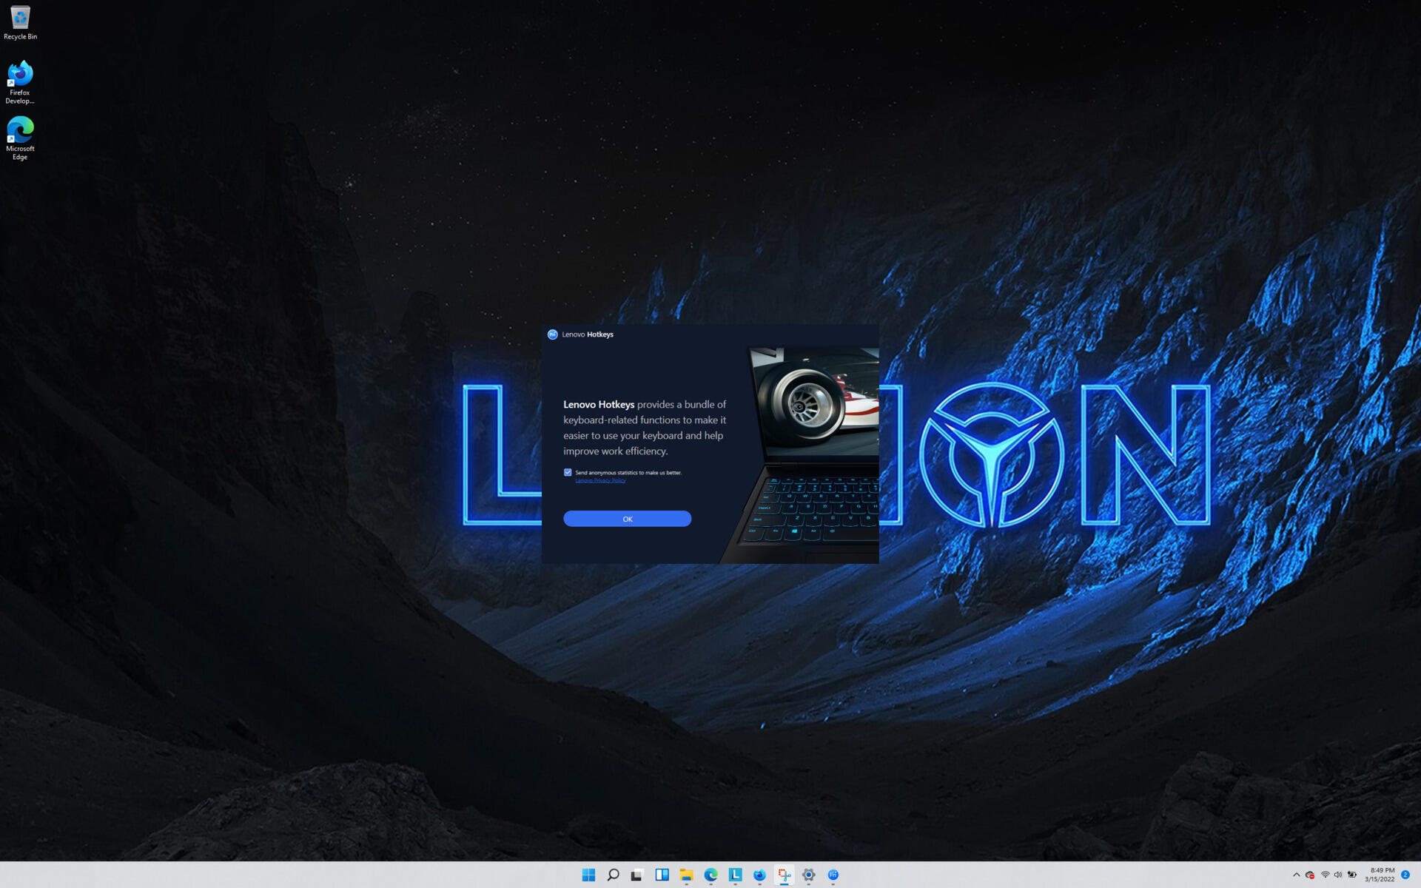Screen dimensions: 1421x888
Task: Select Microsoft Edge desktop shortcut
Action: [x=20, y=138]
